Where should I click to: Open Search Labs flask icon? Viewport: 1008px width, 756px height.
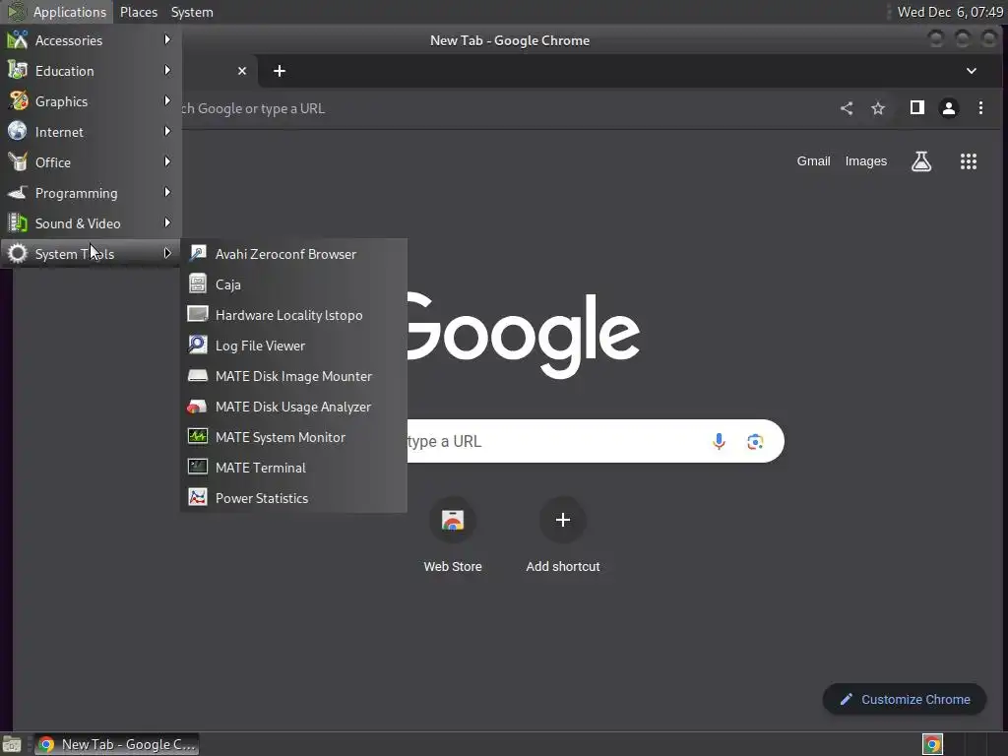click(921, 161)
